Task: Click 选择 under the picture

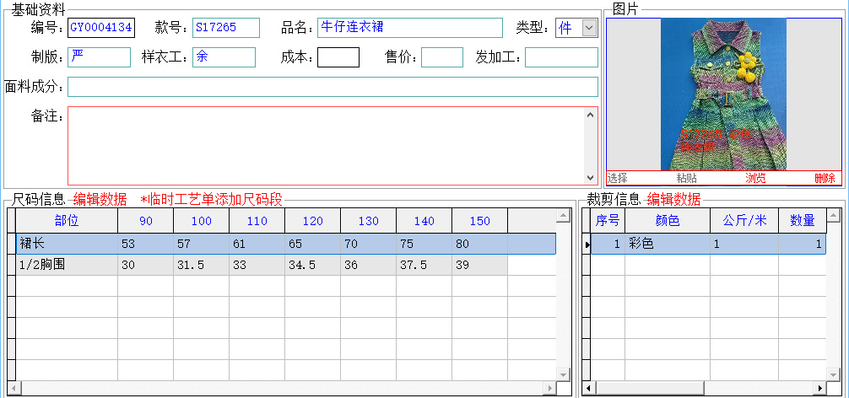Action: click(x=617, y=179)
